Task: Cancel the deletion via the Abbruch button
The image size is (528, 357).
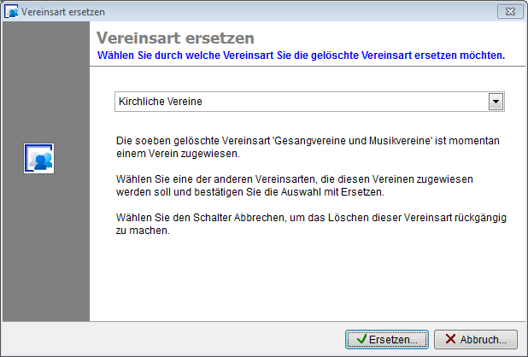Action: 475,339
